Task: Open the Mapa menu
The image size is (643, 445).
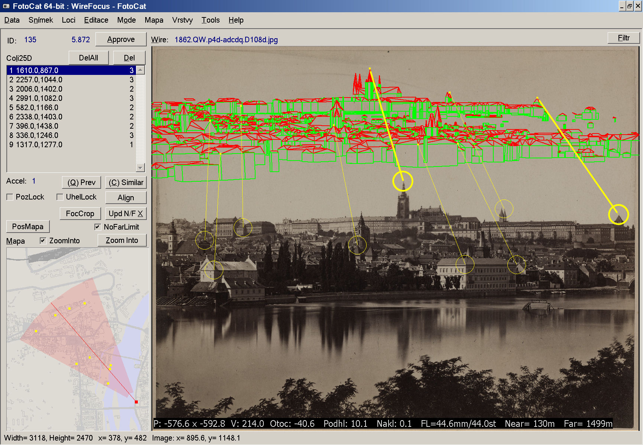Action: pos(154,20)
